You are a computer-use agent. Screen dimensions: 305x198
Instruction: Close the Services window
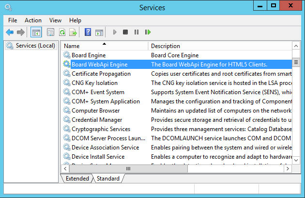290,5
